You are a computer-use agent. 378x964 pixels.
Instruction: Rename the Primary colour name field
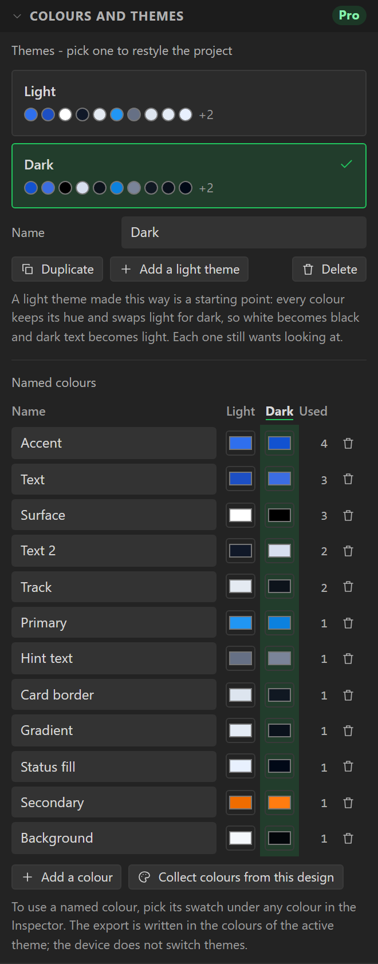pos(114,623)
